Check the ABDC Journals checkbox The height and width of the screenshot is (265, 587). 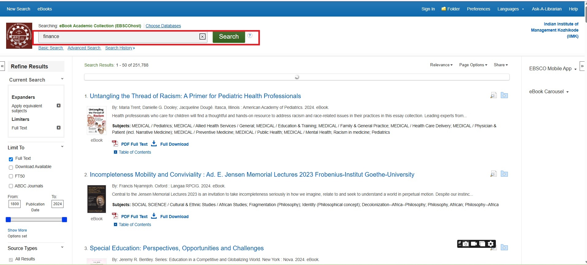click(x=11, y=186)
